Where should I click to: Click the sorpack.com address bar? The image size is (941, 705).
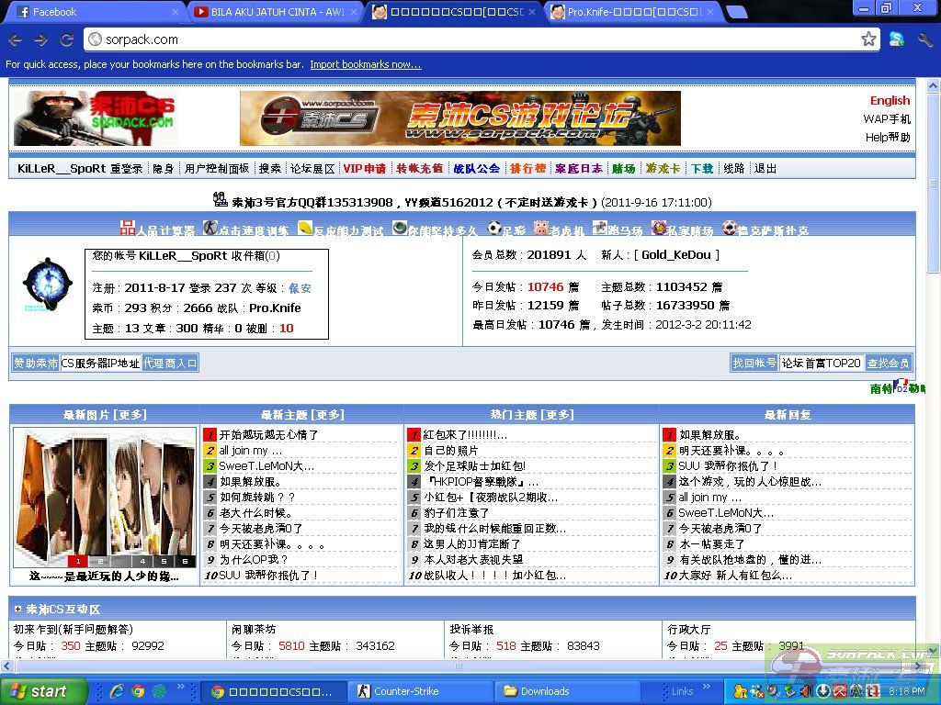point(459,39)
